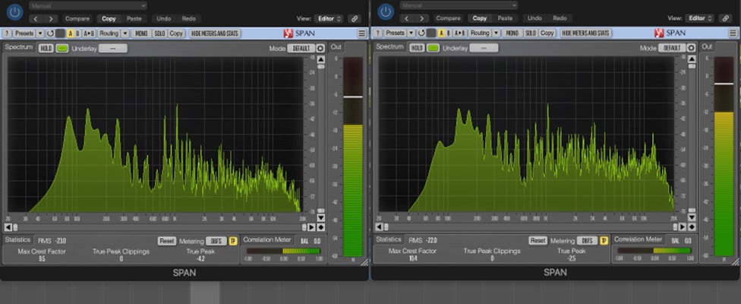Click green spectrum color swatch in left SPAN
This screenshot has width=741, height=304.
[62, 48]
